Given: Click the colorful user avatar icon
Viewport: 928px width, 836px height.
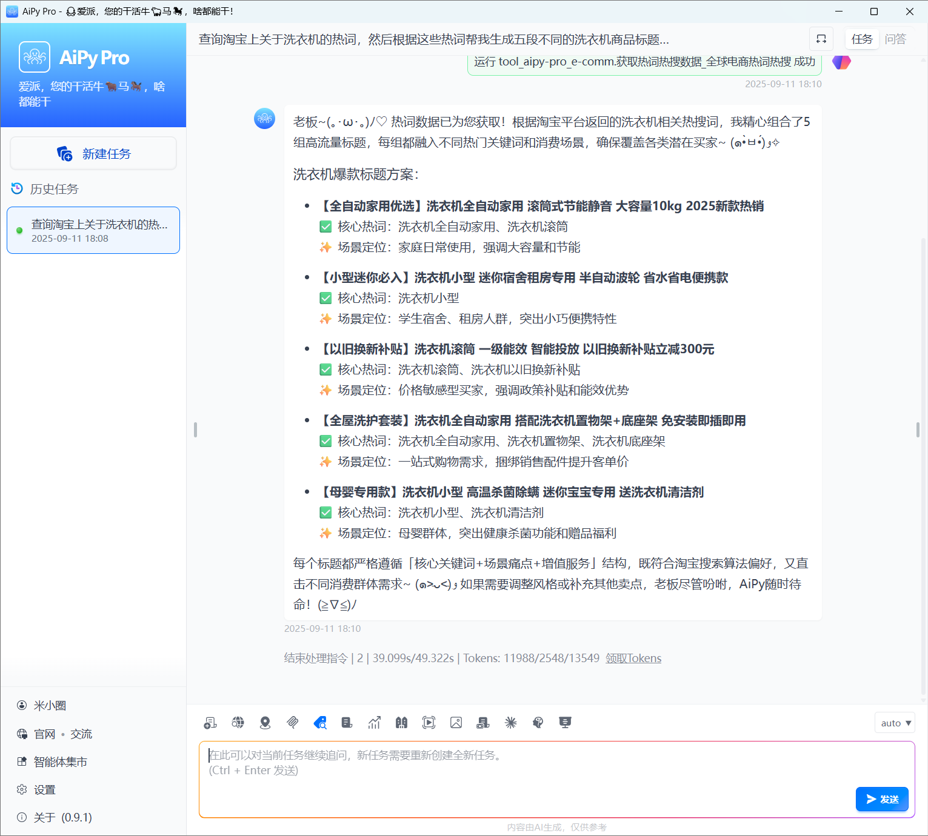Looking at the screenshot, I should [841, 62].
